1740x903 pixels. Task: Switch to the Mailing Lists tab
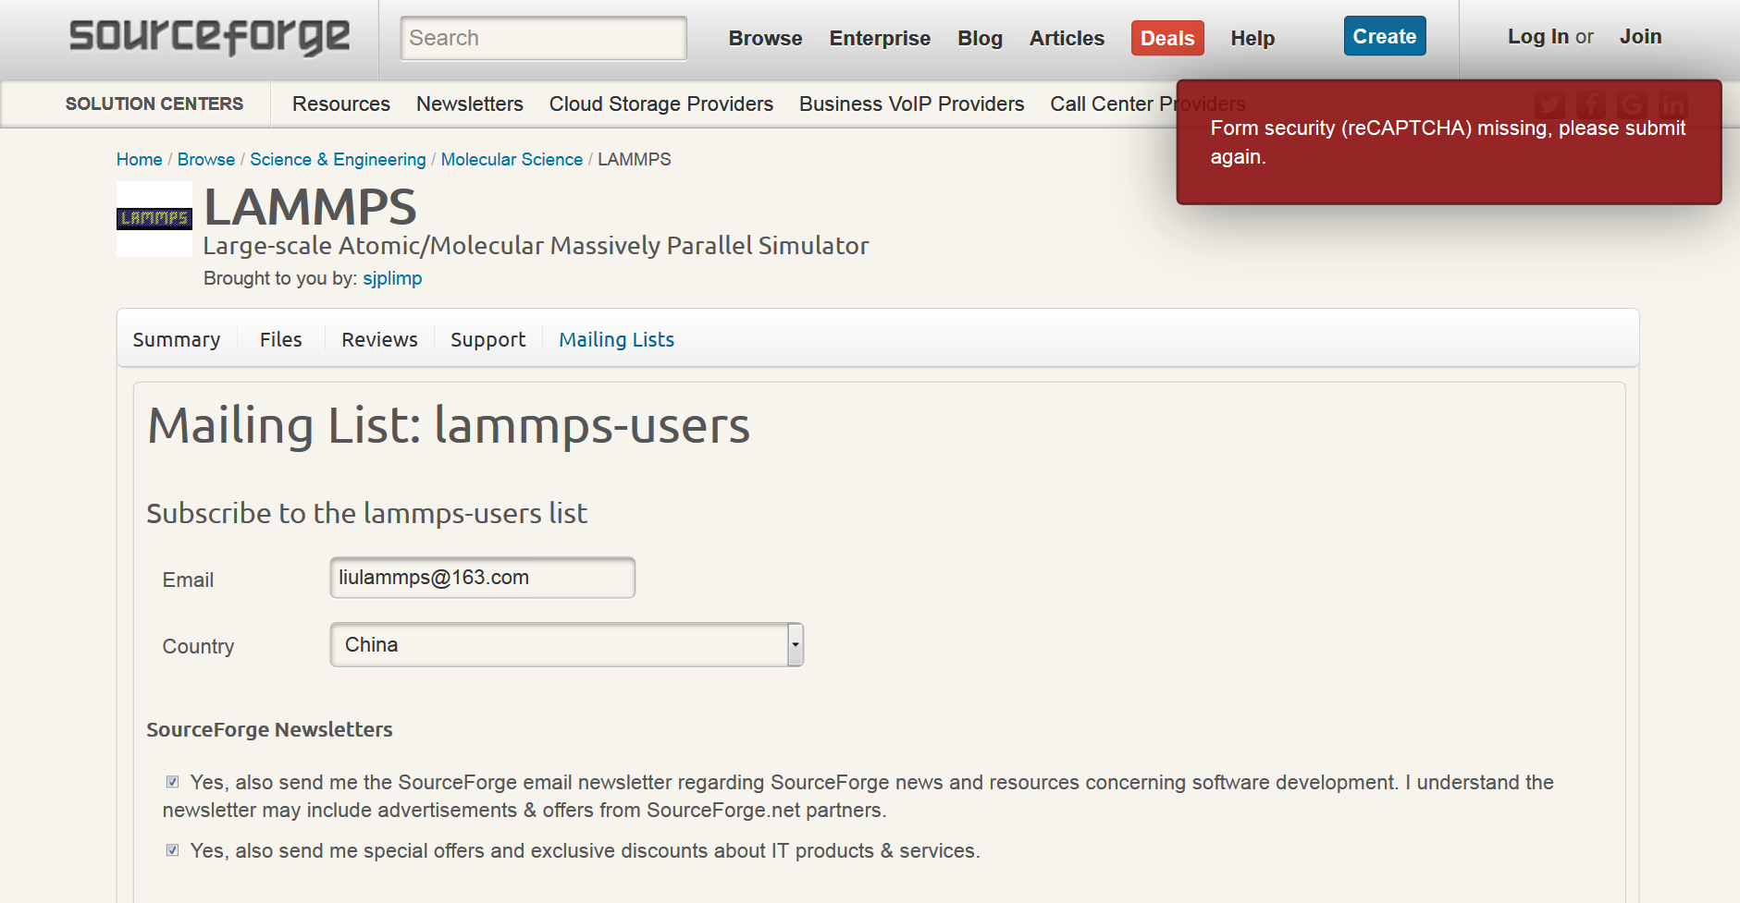(617, 339)
